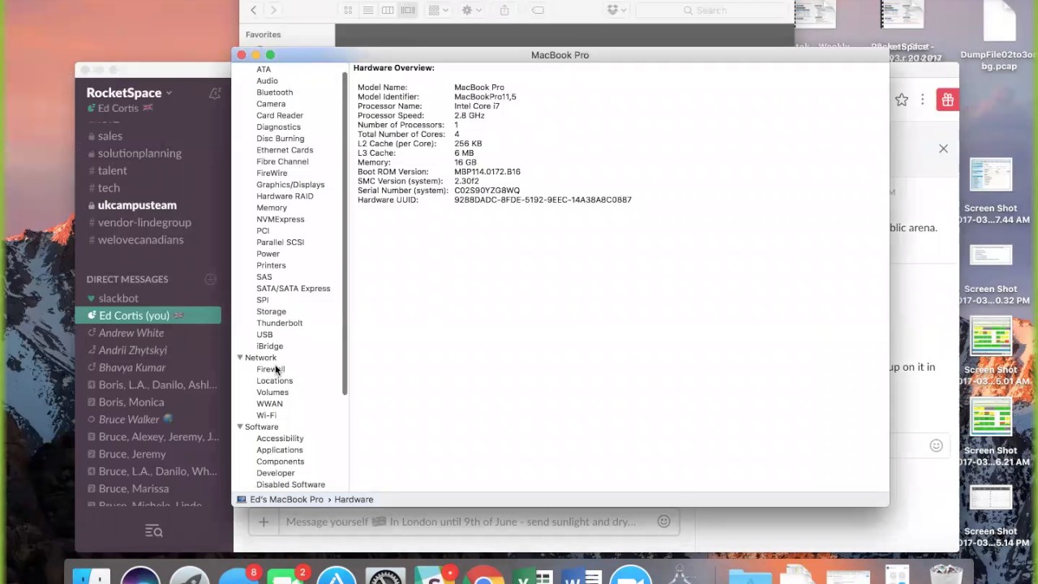The image size is (1038, 584).
Task: Open the Dropbox dropdown in Finder toolbar
Action: coord(616,10)
